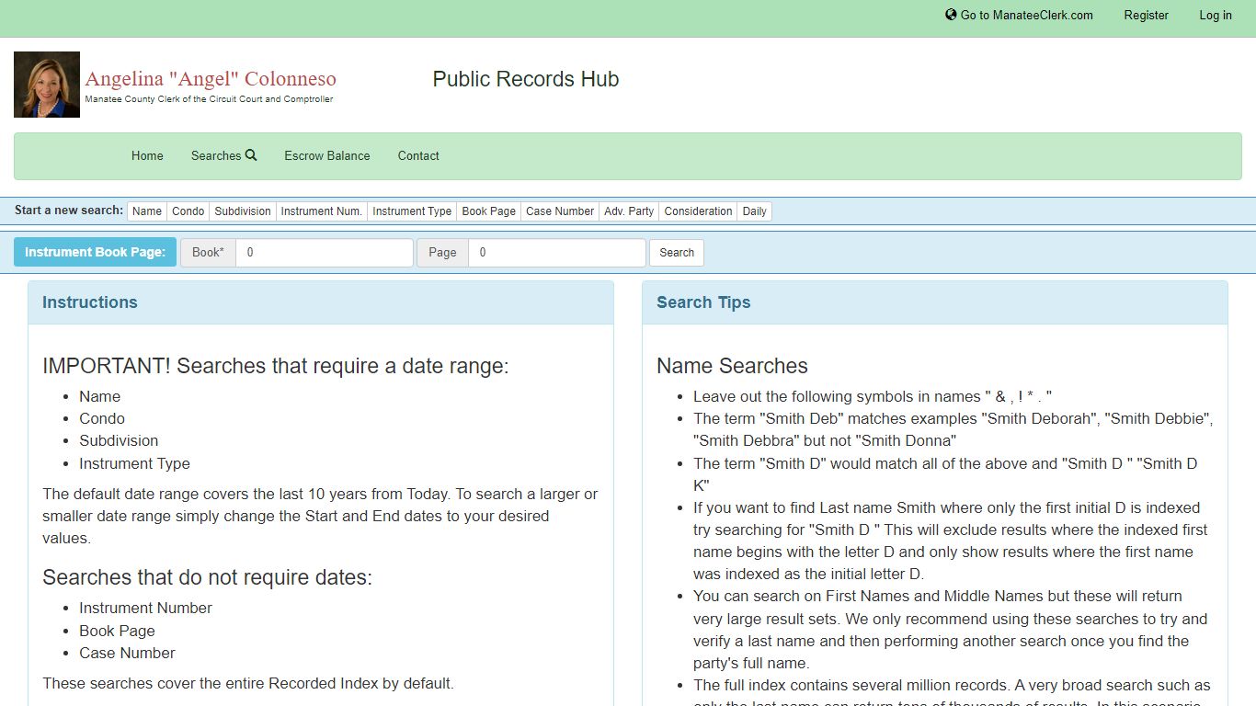Screen dimensions: 1256x706
Task: Click the Public Records Hub title
Action: [x=526, y=79]
